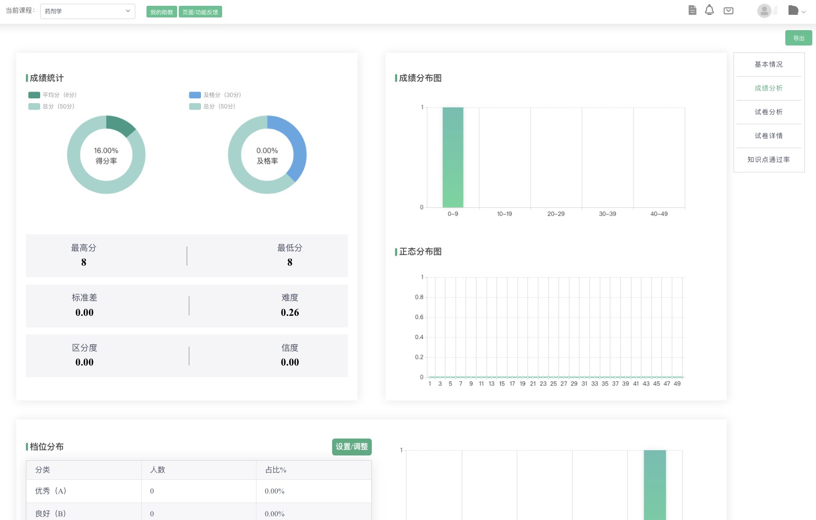Click the 0.00% cell in 优秀 (A) row

tap(274, 491)
